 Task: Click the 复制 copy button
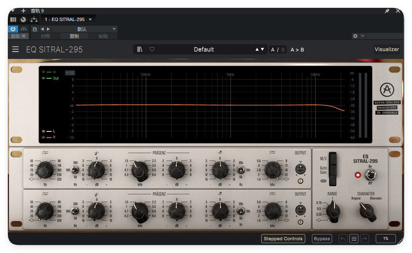click(74, 36)
